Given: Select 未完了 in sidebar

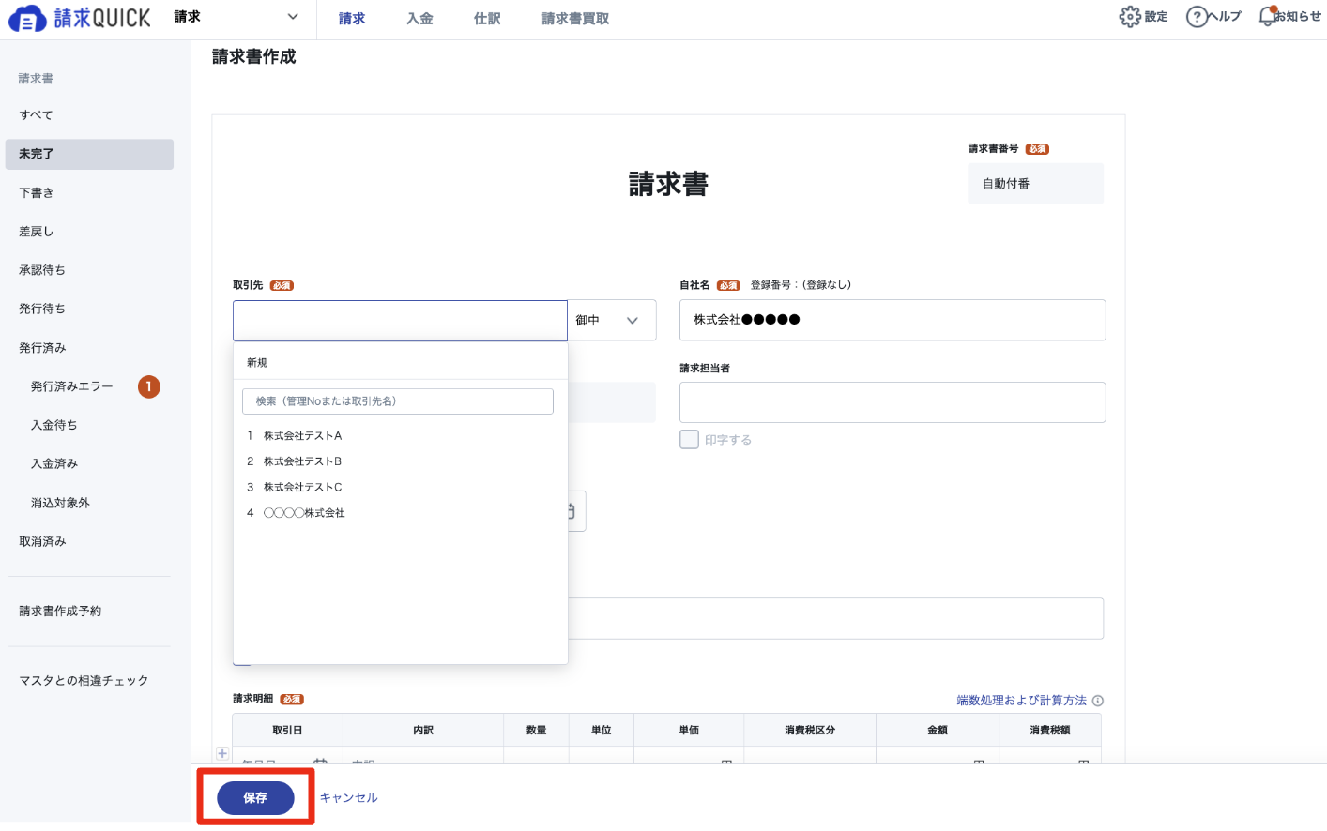Looking at the screenshot, I should tap(89, 154).
